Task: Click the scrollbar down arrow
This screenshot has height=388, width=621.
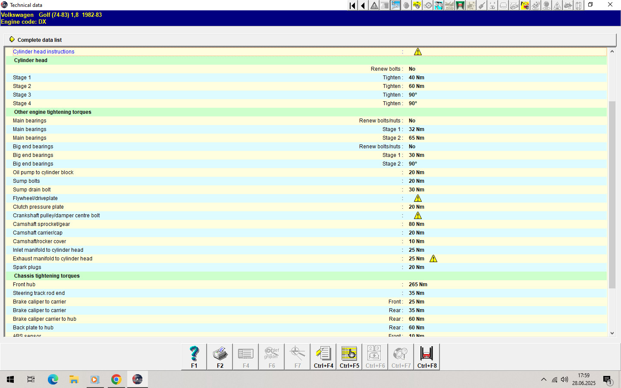Action: [612, 333]
